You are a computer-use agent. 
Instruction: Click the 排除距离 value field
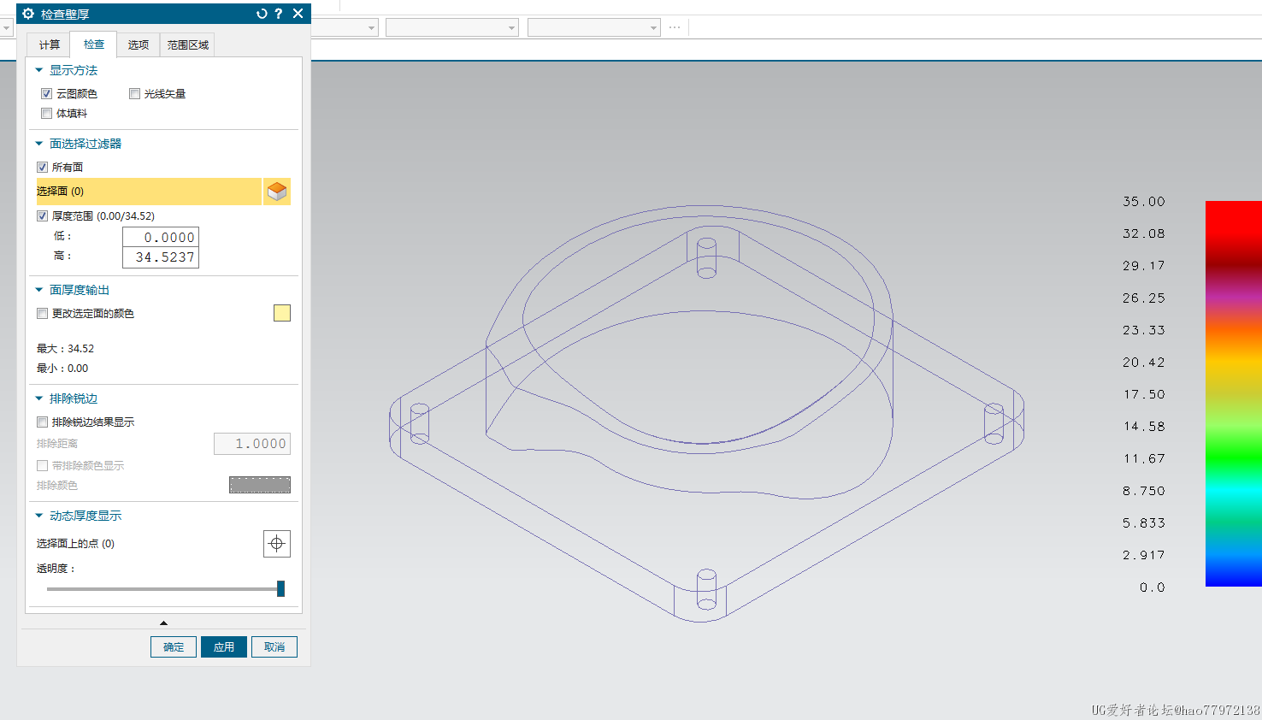click(252, 444)
